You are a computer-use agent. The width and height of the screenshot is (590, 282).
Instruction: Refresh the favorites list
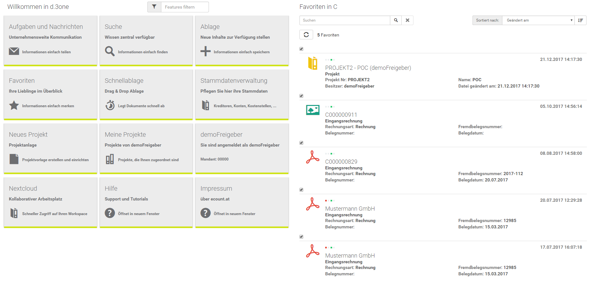[x=306, y=35]
